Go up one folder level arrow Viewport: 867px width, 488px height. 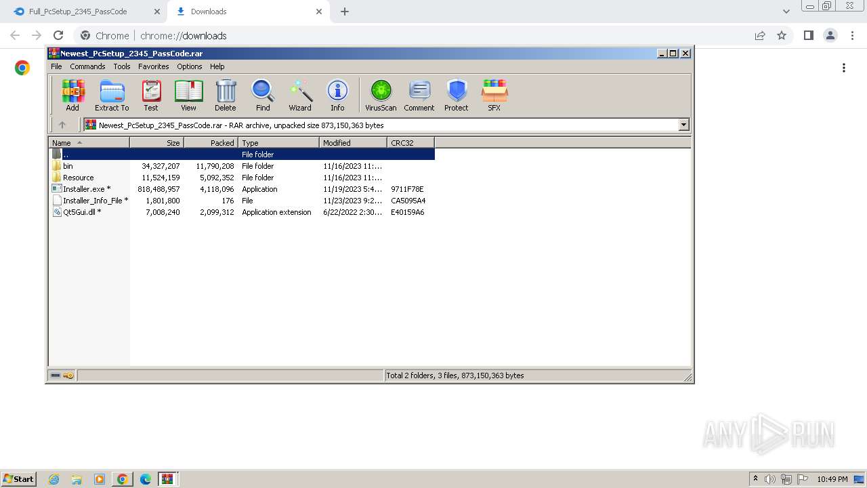pos(62,125)
